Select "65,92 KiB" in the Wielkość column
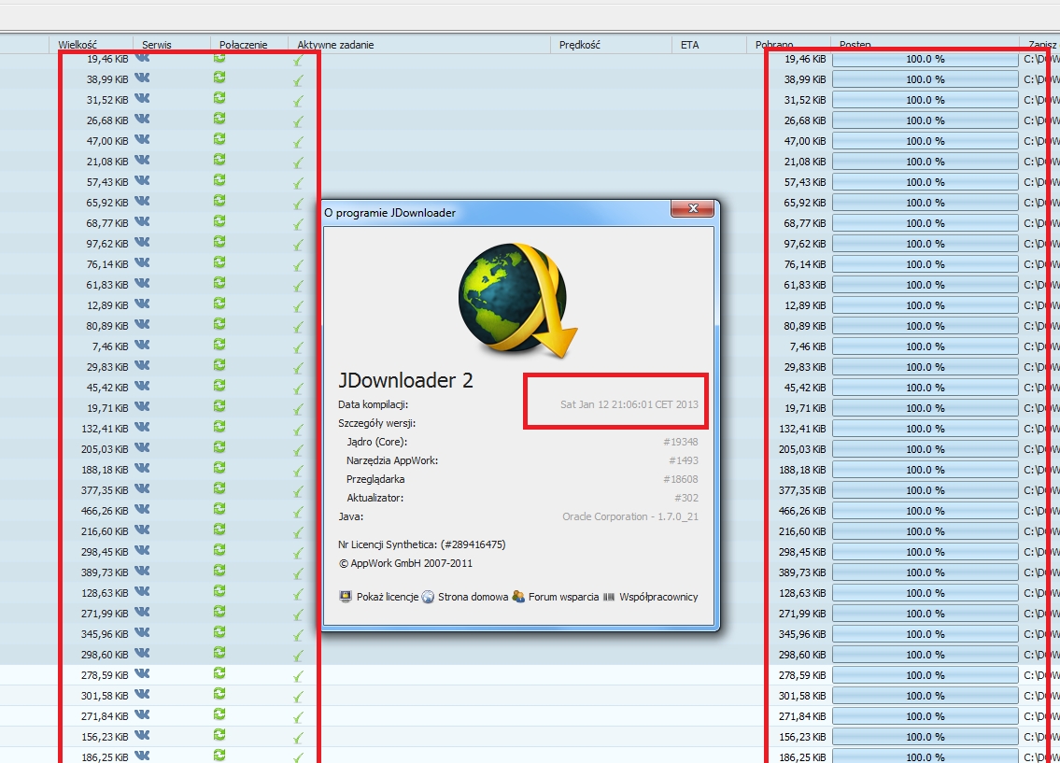The image size is (1060, 763). (106, 203)
